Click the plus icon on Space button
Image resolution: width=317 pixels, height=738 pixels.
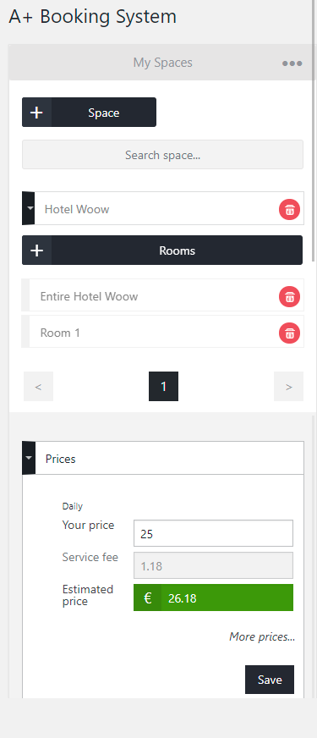pyautogui.click(x=36, y=113)
